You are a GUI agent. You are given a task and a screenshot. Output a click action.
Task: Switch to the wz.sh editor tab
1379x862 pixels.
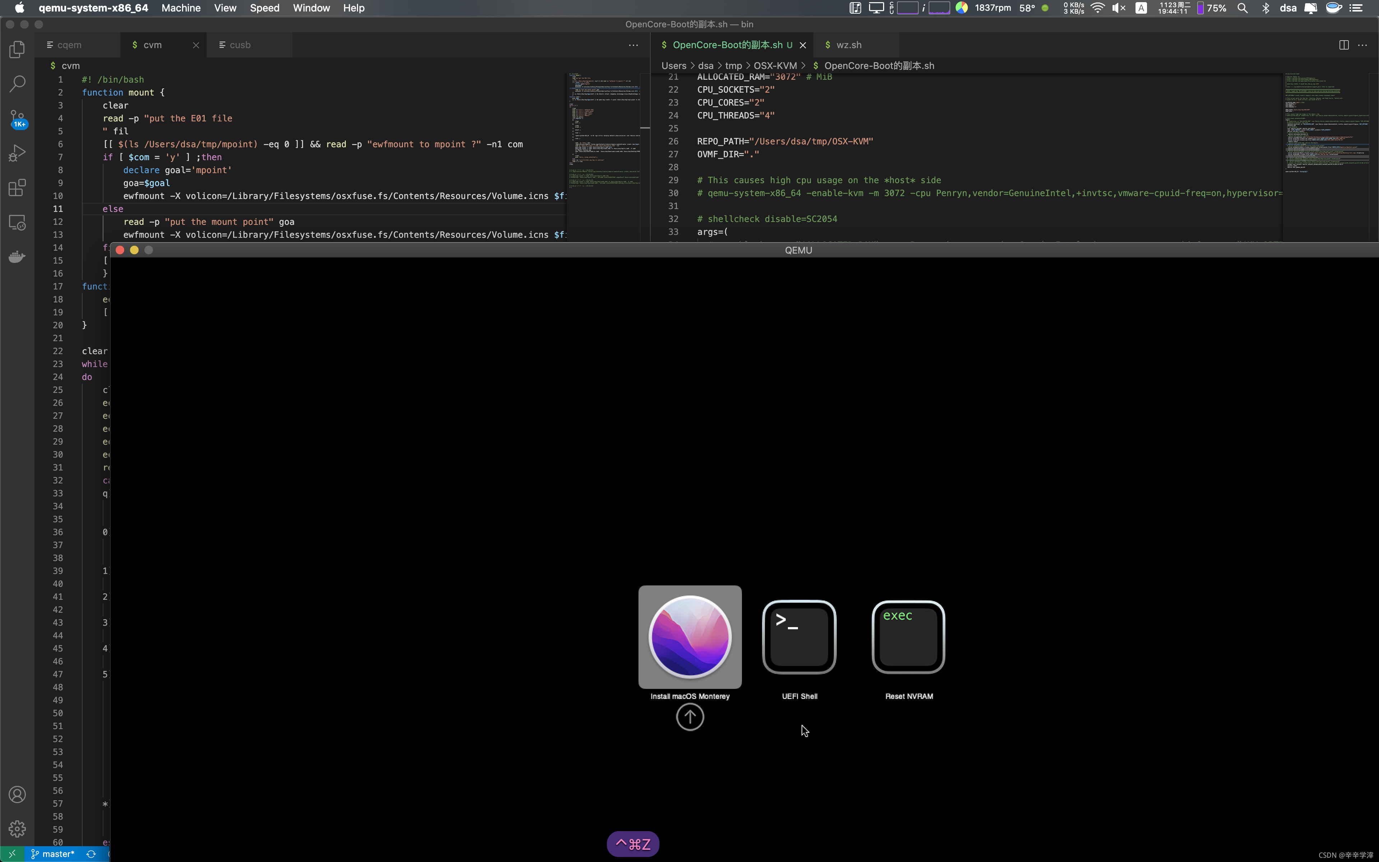click(849, 45)
